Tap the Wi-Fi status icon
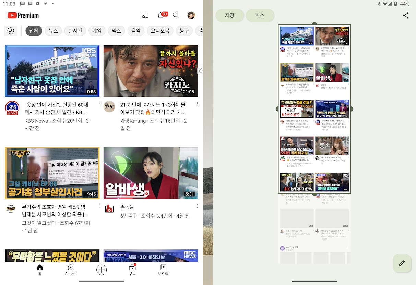The image size is (416, 285). [385, 4]
